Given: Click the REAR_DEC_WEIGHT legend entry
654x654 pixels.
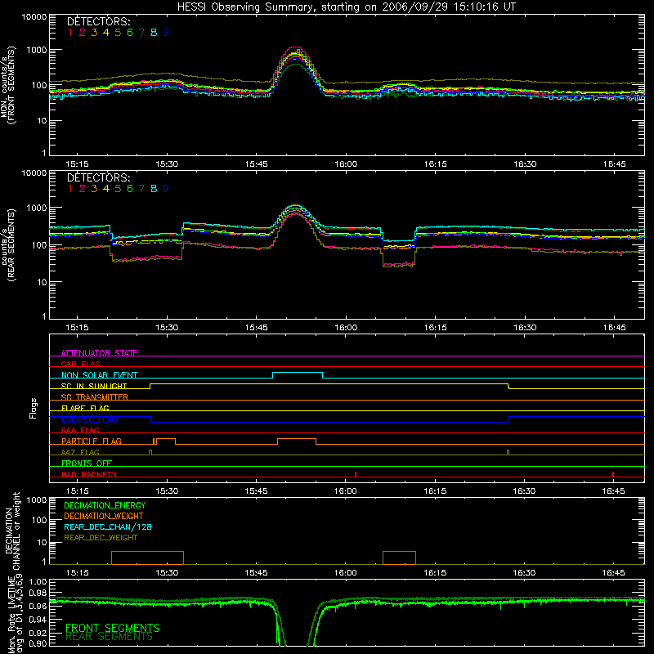Looking at the screenshot, I should click(101, 538).
